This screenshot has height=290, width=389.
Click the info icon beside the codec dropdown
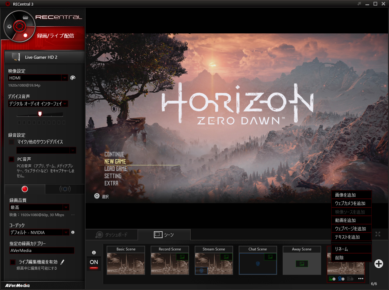tap(73, 232)
